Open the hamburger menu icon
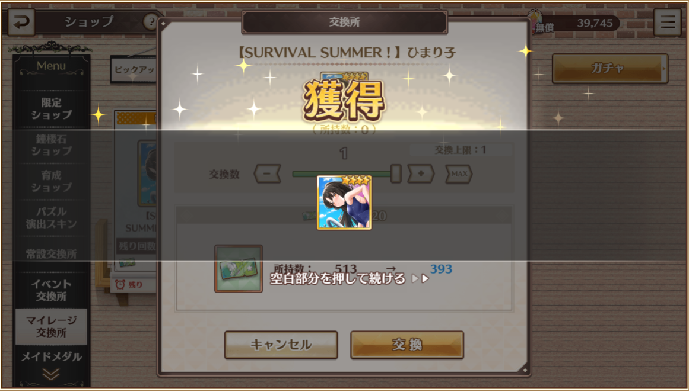The image size is (689, 392). point(667,23)
